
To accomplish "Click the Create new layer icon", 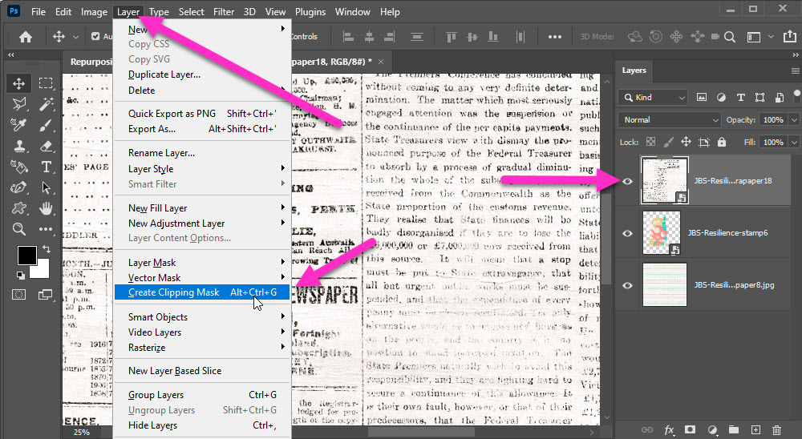I will click(755, 430).
